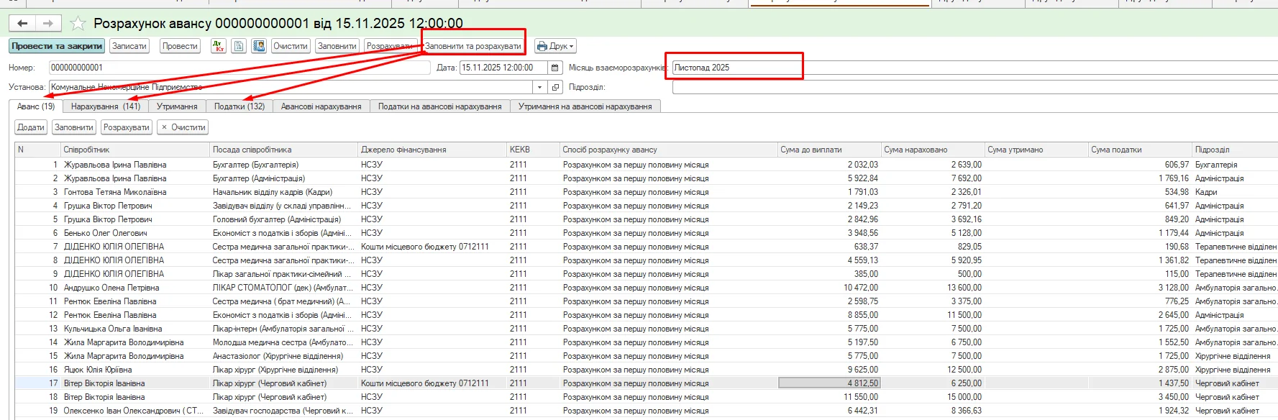1278x420 pixels.
Task: Click the Сума до виплати column header
Action: 829,150
